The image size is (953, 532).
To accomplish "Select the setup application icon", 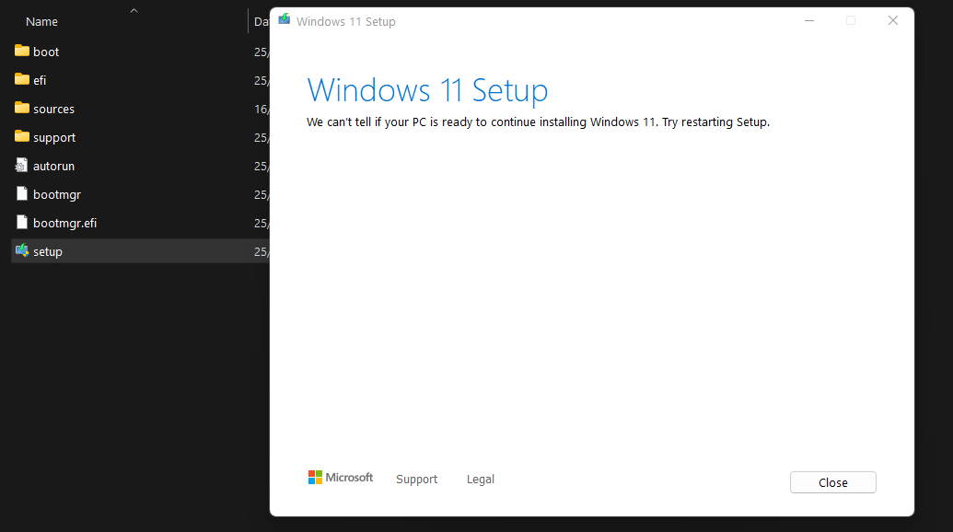I will [x=22, y=250].
